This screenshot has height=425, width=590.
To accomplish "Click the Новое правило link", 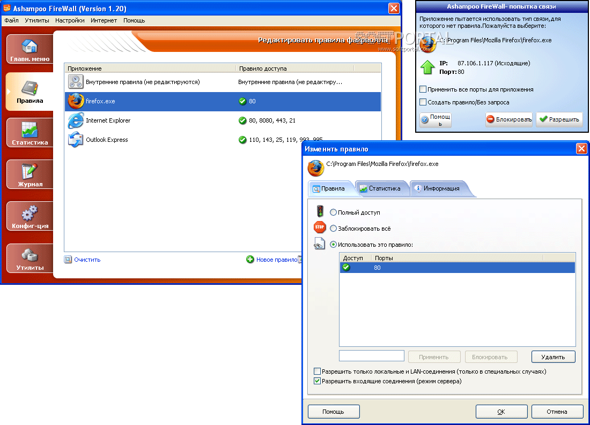I will point(277,260).
